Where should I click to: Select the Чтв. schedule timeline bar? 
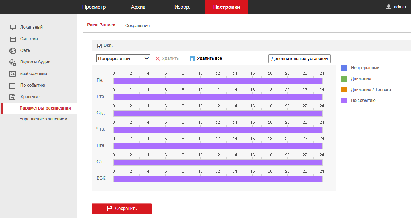click(218, 130)
